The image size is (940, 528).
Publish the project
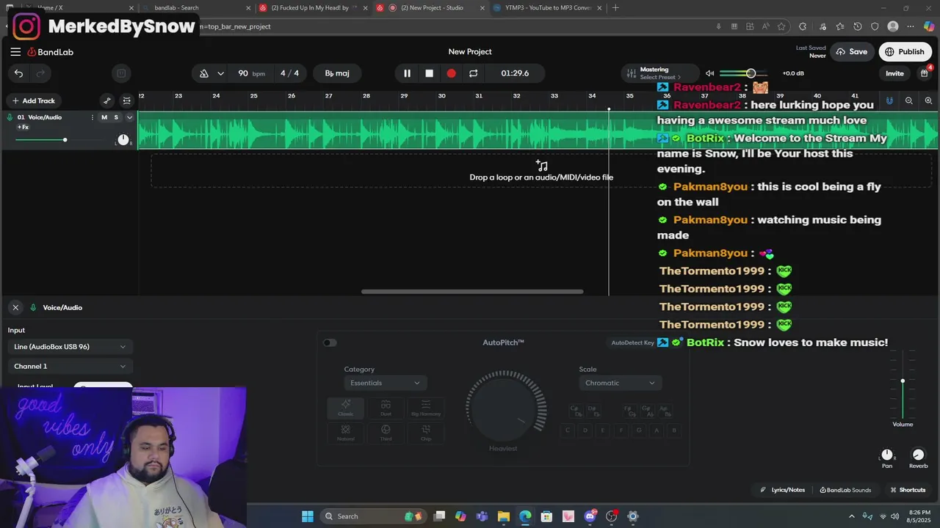click(904, 52)
